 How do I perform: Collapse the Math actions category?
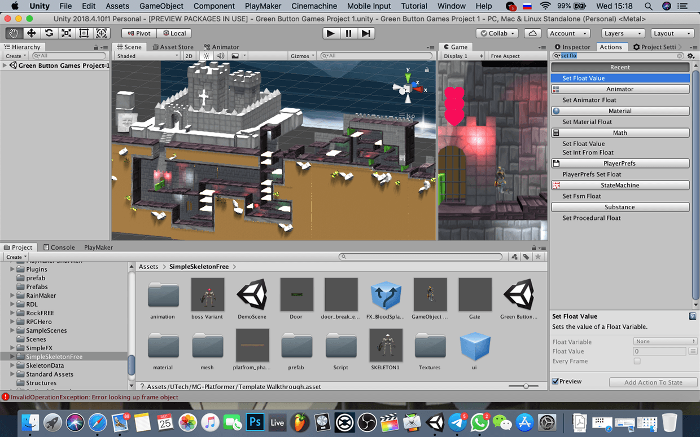[620, 133]
